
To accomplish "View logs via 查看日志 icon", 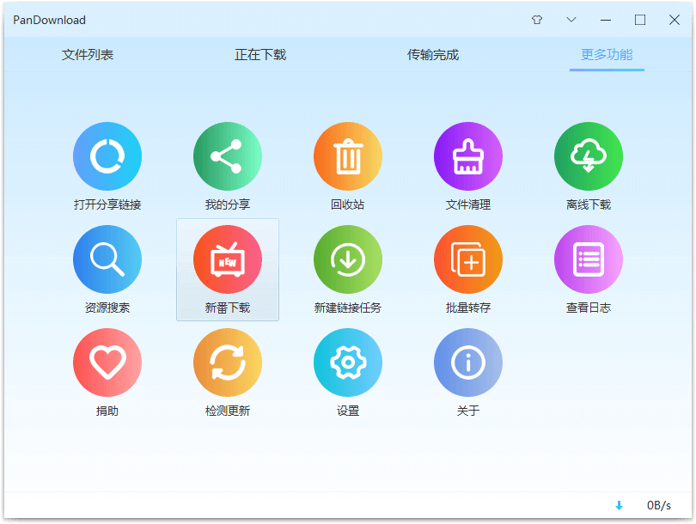I will pyautogui.click(x=589, y=259).
